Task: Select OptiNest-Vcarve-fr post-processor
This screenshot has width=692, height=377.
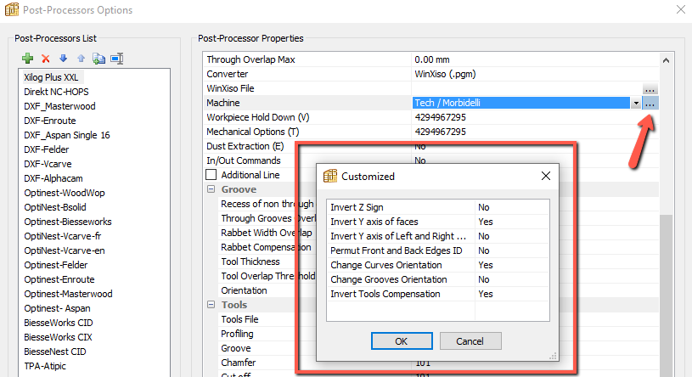Action: (63, 236)
